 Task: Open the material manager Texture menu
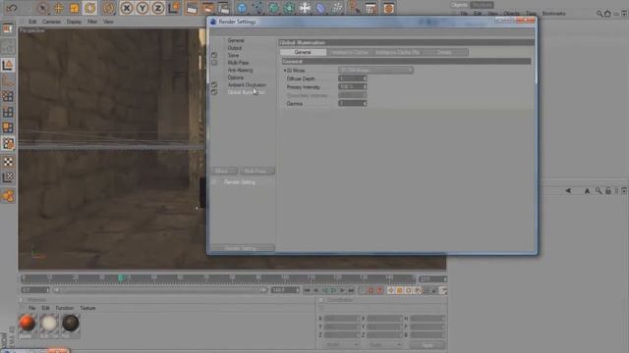(x=87, y=308)
